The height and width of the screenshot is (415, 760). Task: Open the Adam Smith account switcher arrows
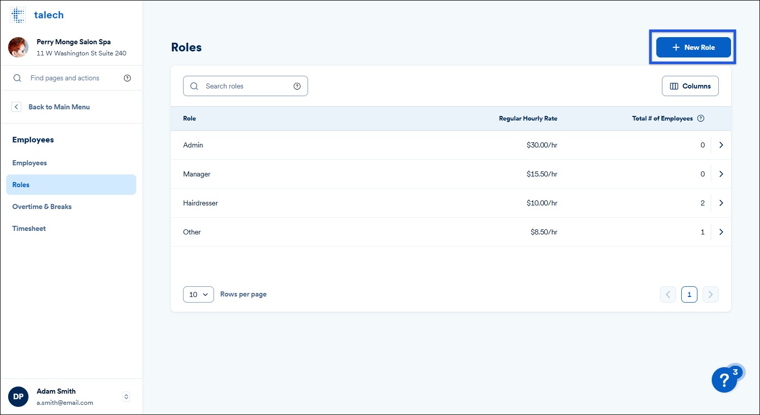tap(126, 396)
